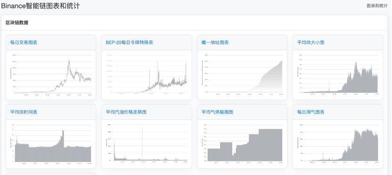Open the 平均块时间表 link
Screen dimensions: 392x175
24,112
